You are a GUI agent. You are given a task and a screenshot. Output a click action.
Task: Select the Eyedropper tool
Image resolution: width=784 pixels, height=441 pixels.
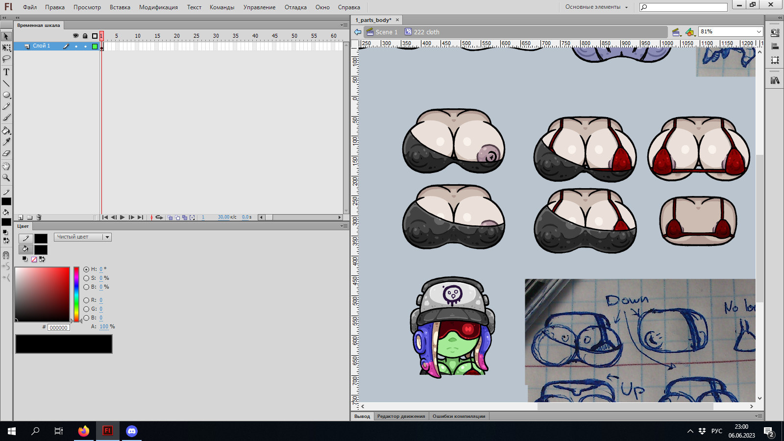tap(6, 142)
